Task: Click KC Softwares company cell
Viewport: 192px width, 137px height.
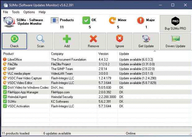Action: pyautogui.click(x=60, y=101)
